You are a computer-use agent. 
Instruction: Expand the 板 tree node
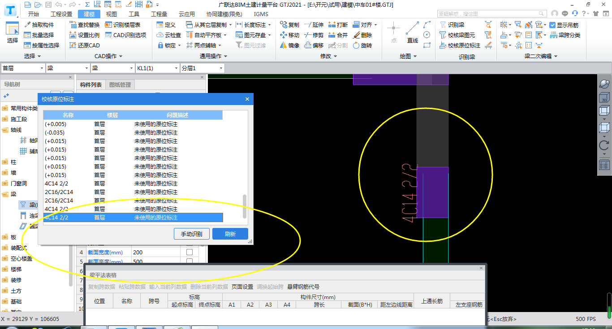(x=5, y=237)
